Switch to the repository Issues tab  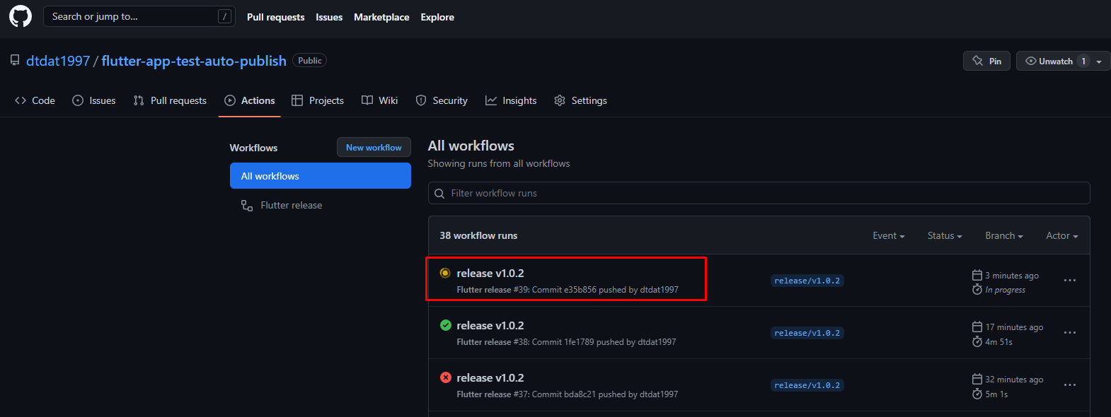pos(94,100)
